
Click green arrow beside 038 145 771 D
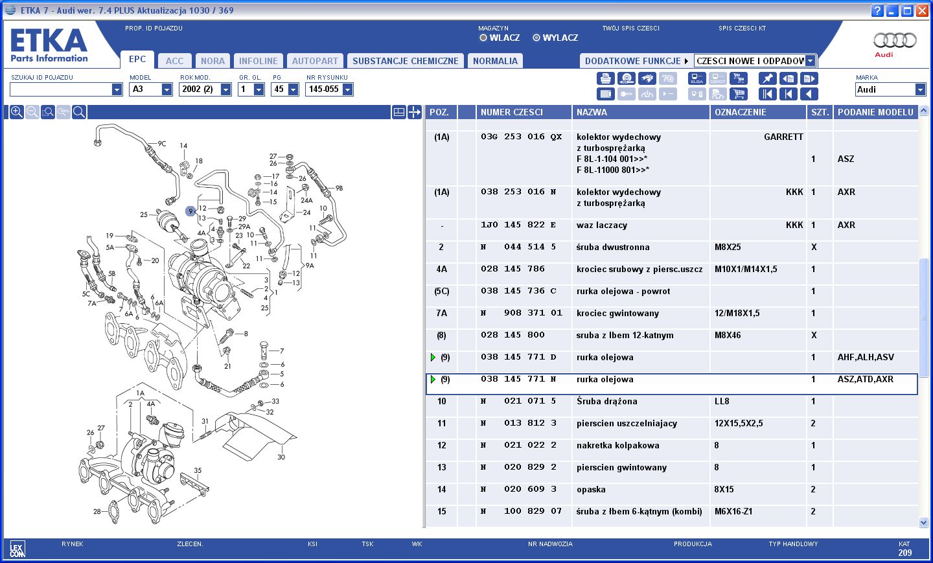point(433,358)
